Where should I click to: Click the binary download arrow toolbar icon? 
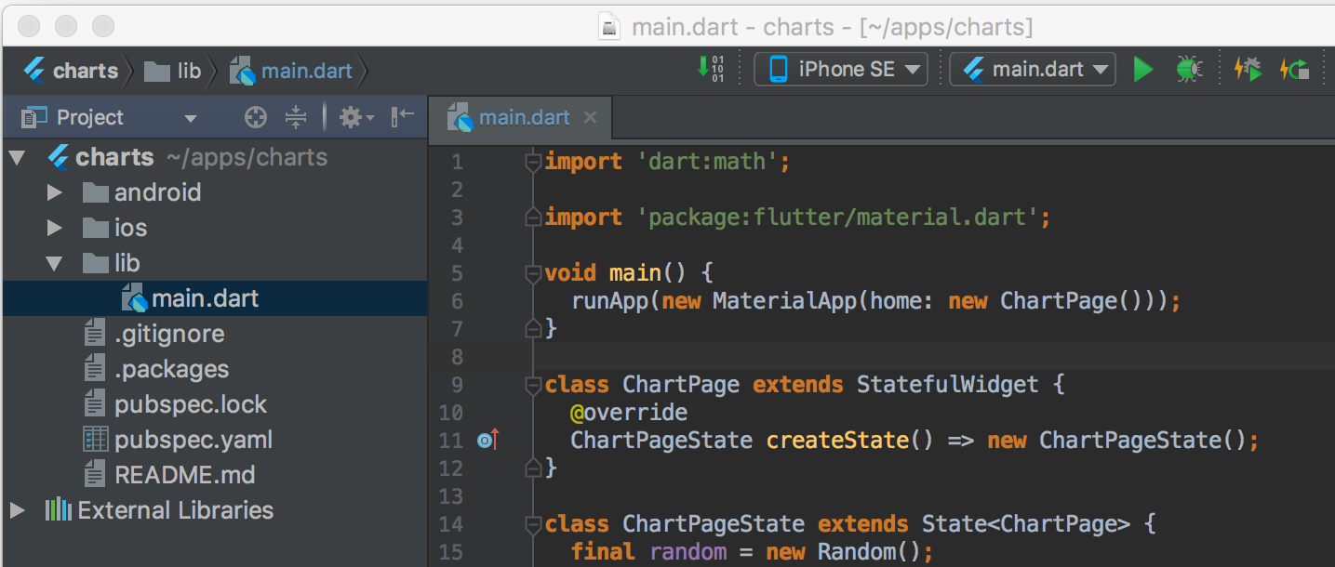coord(710,69)
